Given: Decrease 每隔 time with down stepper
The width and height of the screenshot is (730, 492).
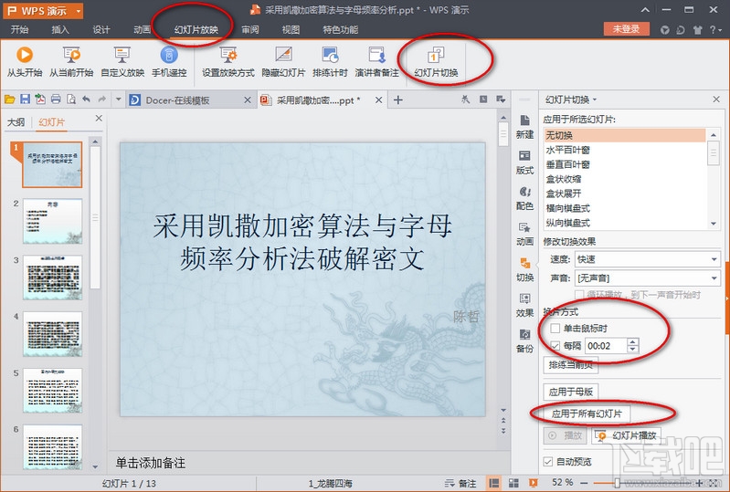Looking at the screenshot, I should click(633, 350).
